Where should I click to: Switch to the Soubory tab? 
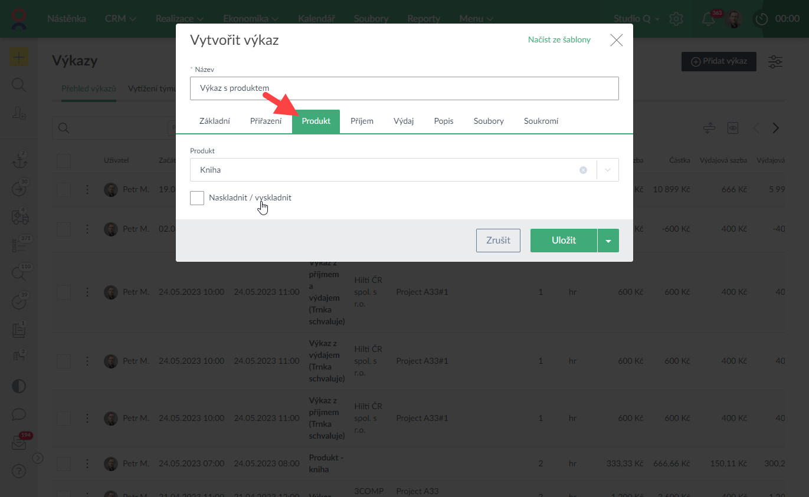(x=489, y=121)
